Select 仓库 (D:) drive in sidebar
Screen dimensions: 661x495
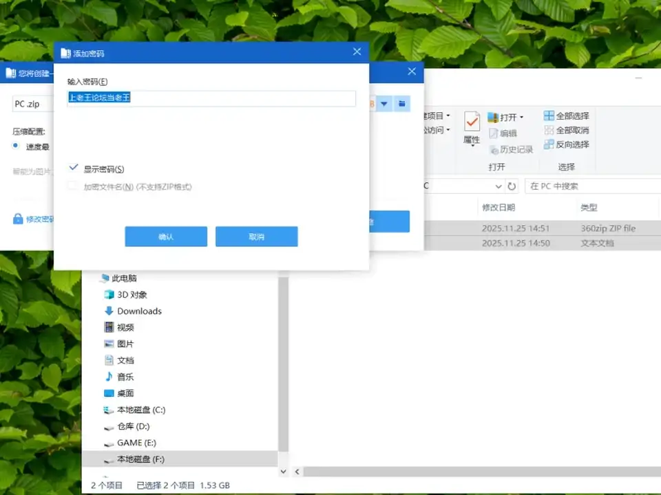pyautogui.click(x=127, y=426)
